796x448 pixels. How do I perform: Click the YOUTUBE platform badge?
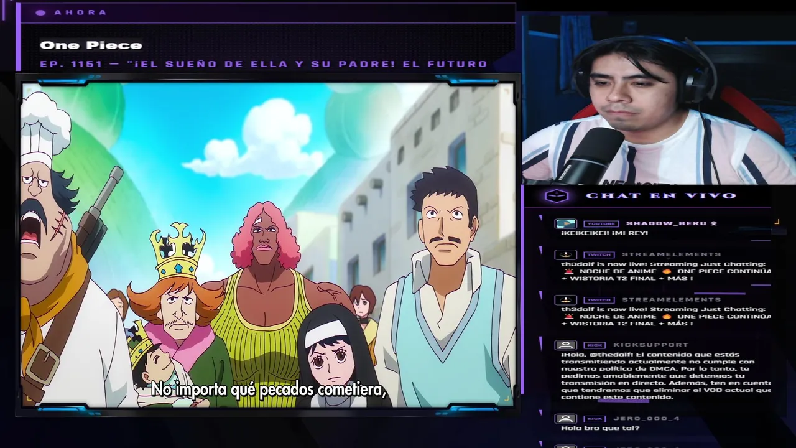click(601, 224)
